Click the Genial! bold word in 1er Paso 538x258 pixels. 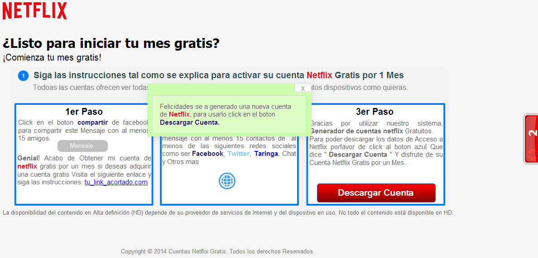click(x=29, y=158)
